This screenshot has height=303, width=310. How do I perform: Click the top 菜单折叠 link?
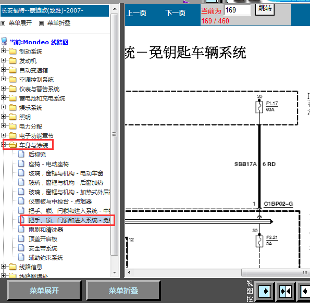coord(59,23)
